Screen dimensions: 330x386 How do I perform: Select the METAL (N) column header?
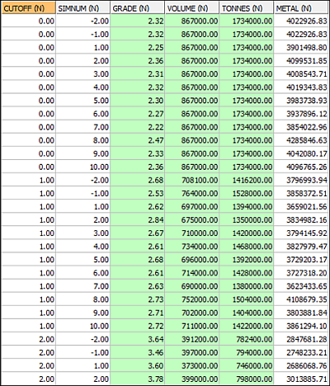pos(301,8)
